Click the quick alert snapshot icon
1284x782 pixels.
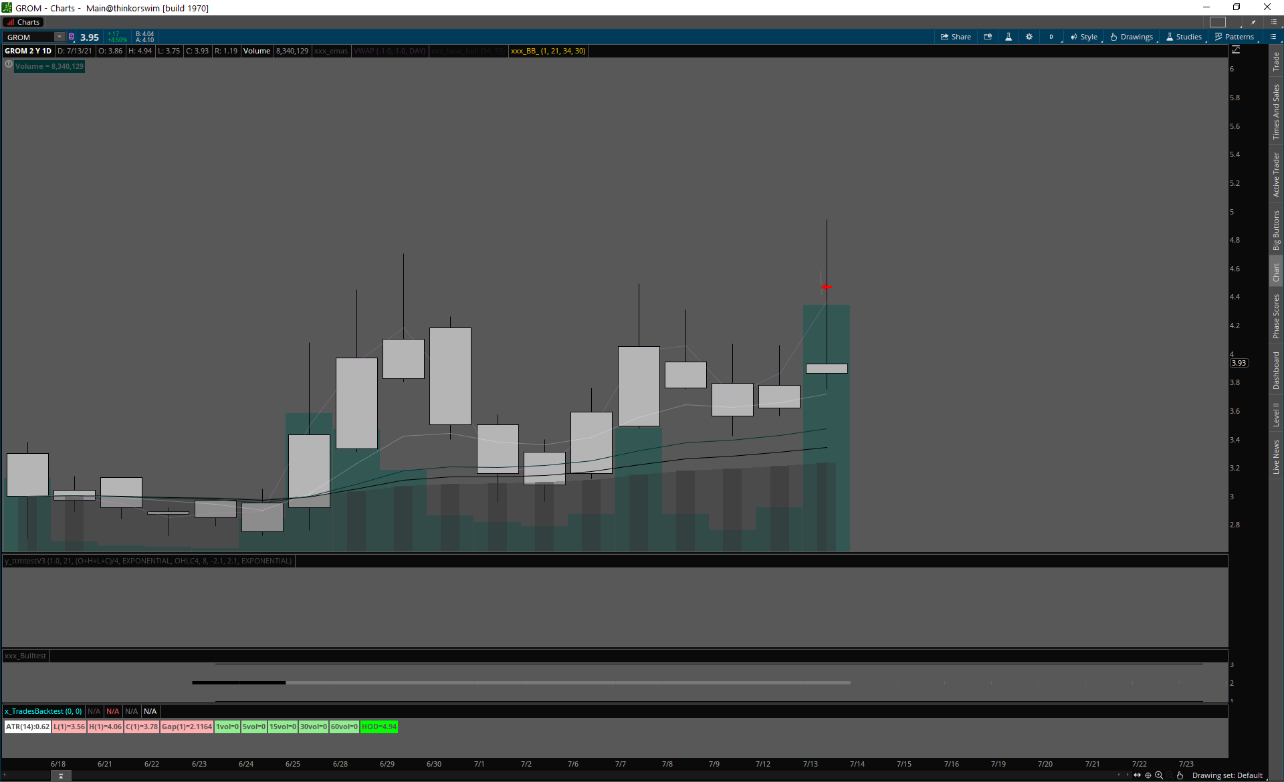pyautogui.click(x=988, y=37)
